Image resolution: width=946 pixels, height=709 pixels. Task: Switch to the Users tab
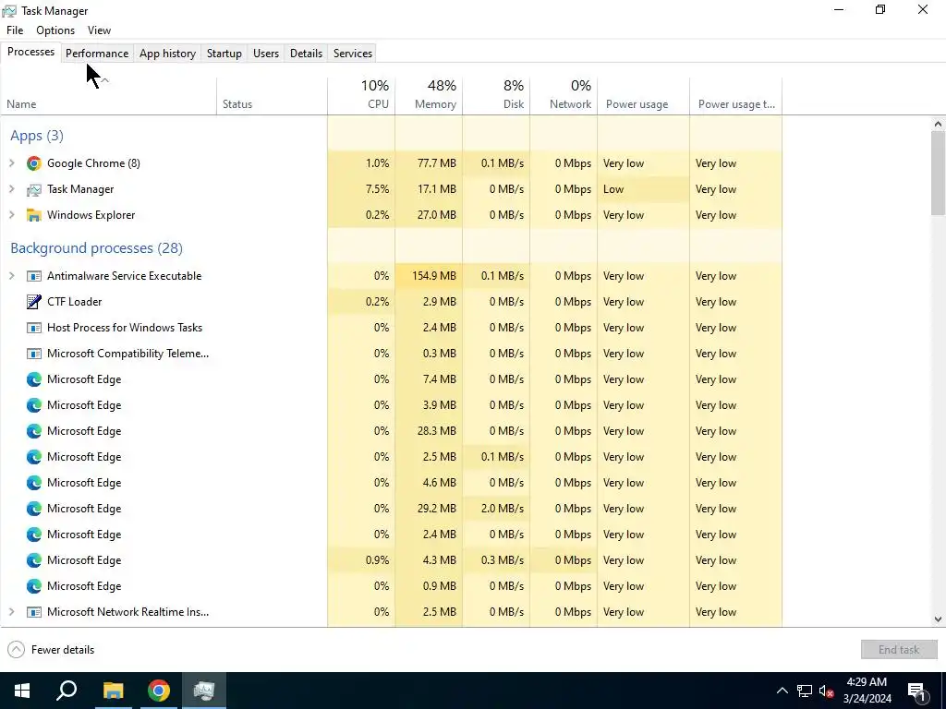click(266, 53)
